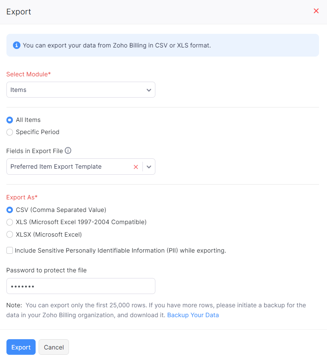327x362 pixels.
Task: Click the Export As label
Action: pos(22,197)
